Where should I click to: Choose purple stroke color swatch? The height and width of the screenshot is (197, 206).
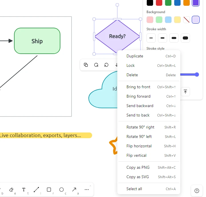click(x=196, y=3)
